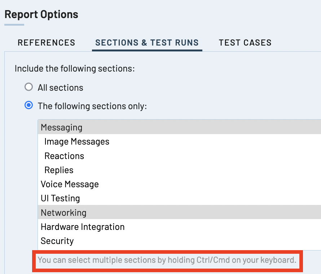Deselect the highlighted Networking section
The height and width of the screenshot is (274, 321).
pos(63,212)
